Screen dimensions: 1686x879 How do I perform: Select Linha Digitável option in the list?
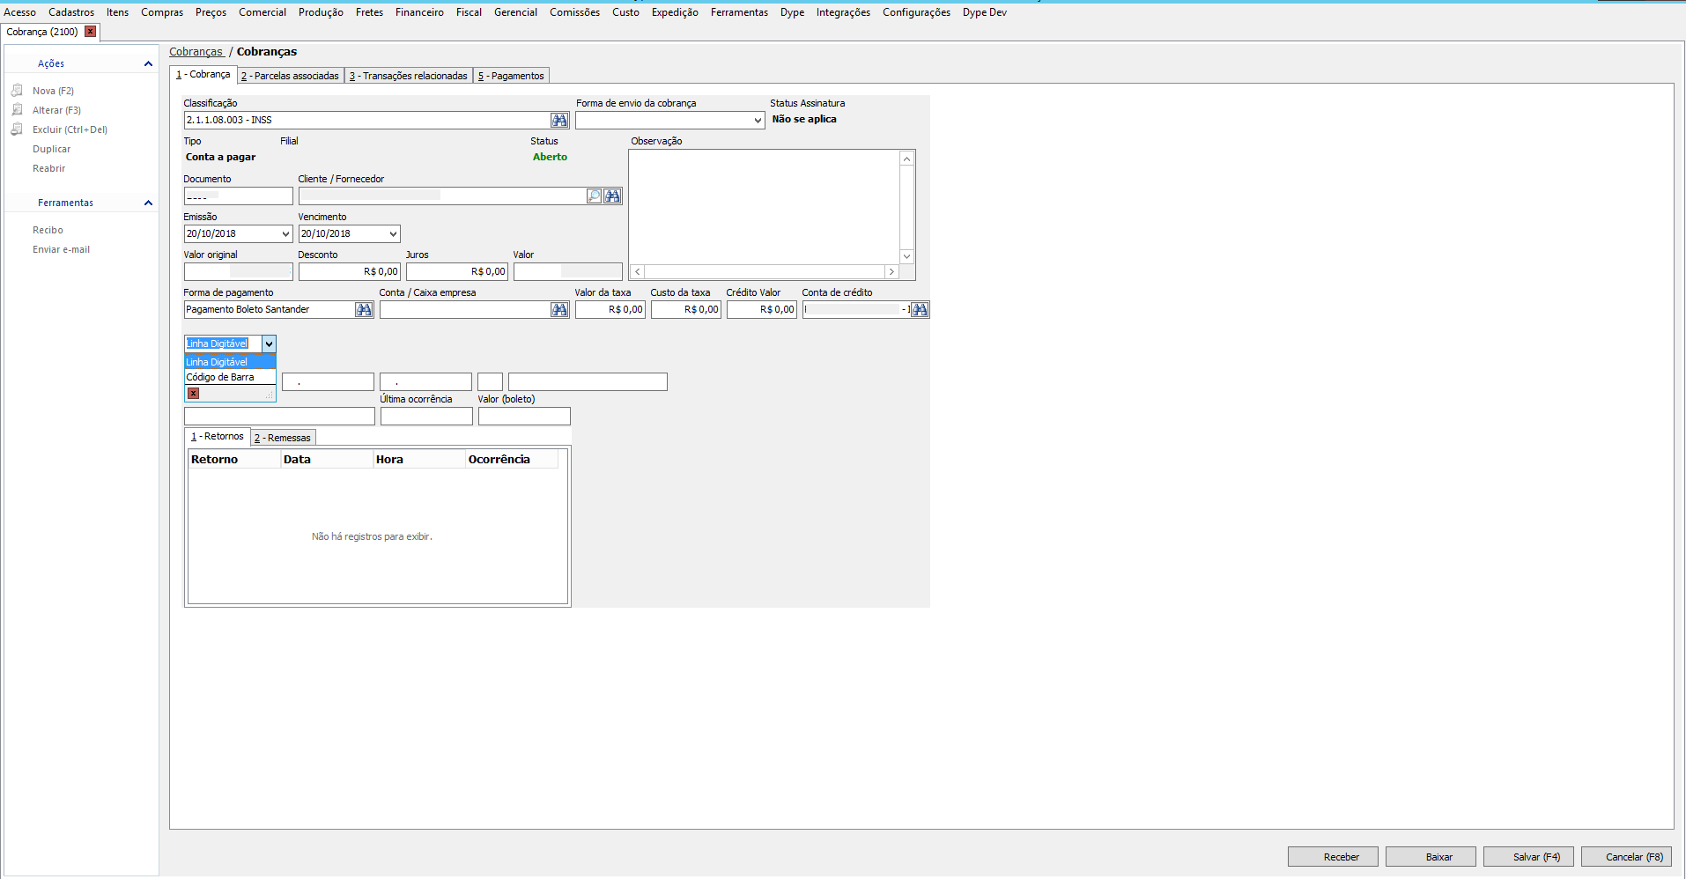[x=230, y=362]
